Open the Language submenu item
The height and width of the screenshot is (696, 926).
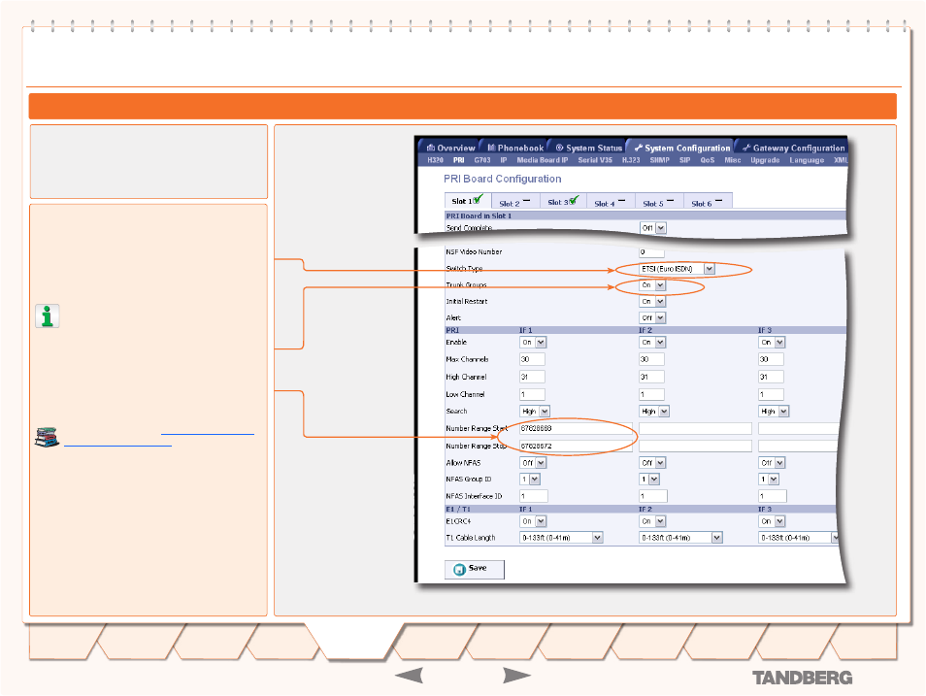(807, 160)
